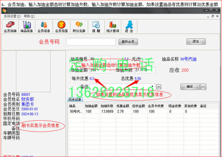Viewport: 222px width, 157px height.
Task: Open the 统计查询 chart icon
Action: [113, 27]
